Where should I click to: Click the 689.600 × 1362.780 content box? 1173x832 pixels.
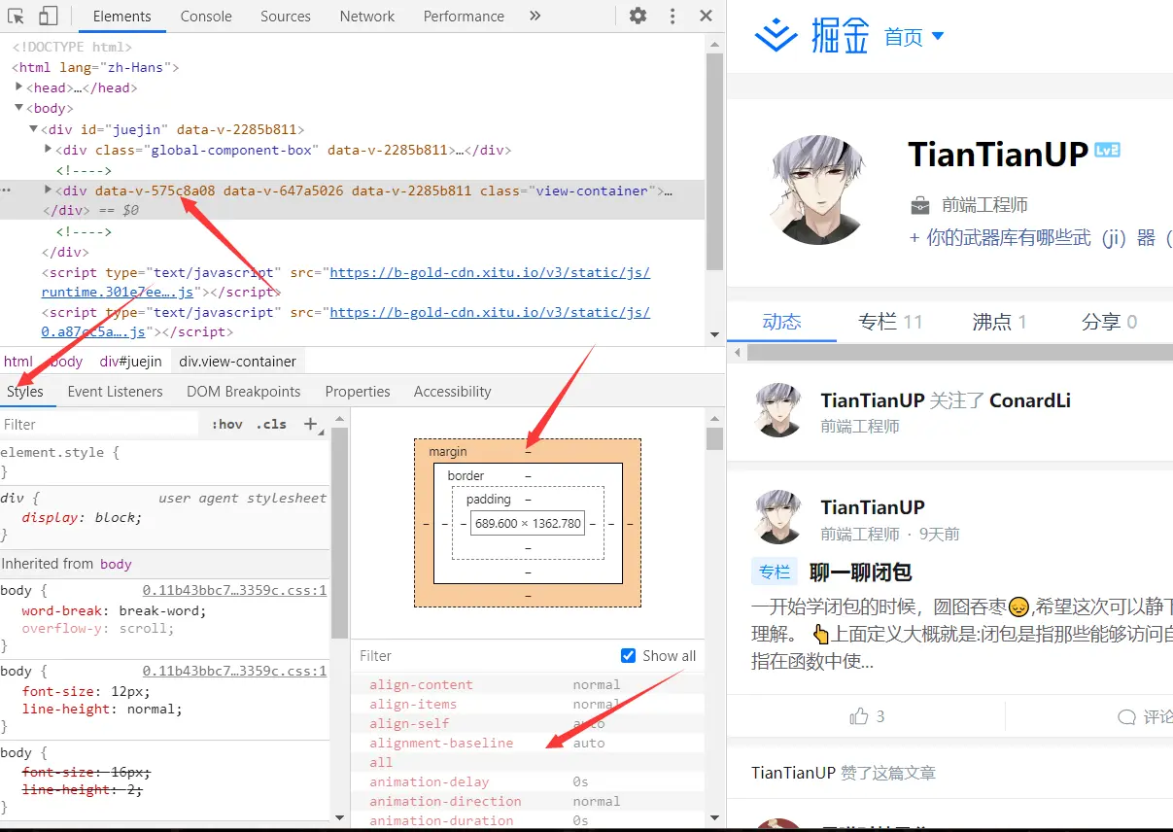(528, 523)
